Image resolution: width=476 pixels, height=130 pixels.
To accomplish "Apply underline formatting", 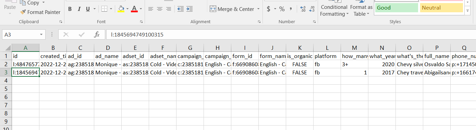I will click(x=88, y=9).
